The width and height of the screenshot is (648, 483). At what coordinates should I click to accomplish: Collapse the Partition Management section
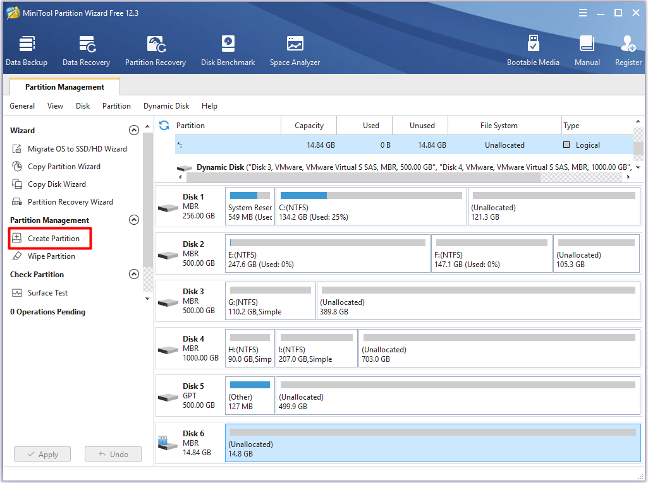tap(134, 220)
